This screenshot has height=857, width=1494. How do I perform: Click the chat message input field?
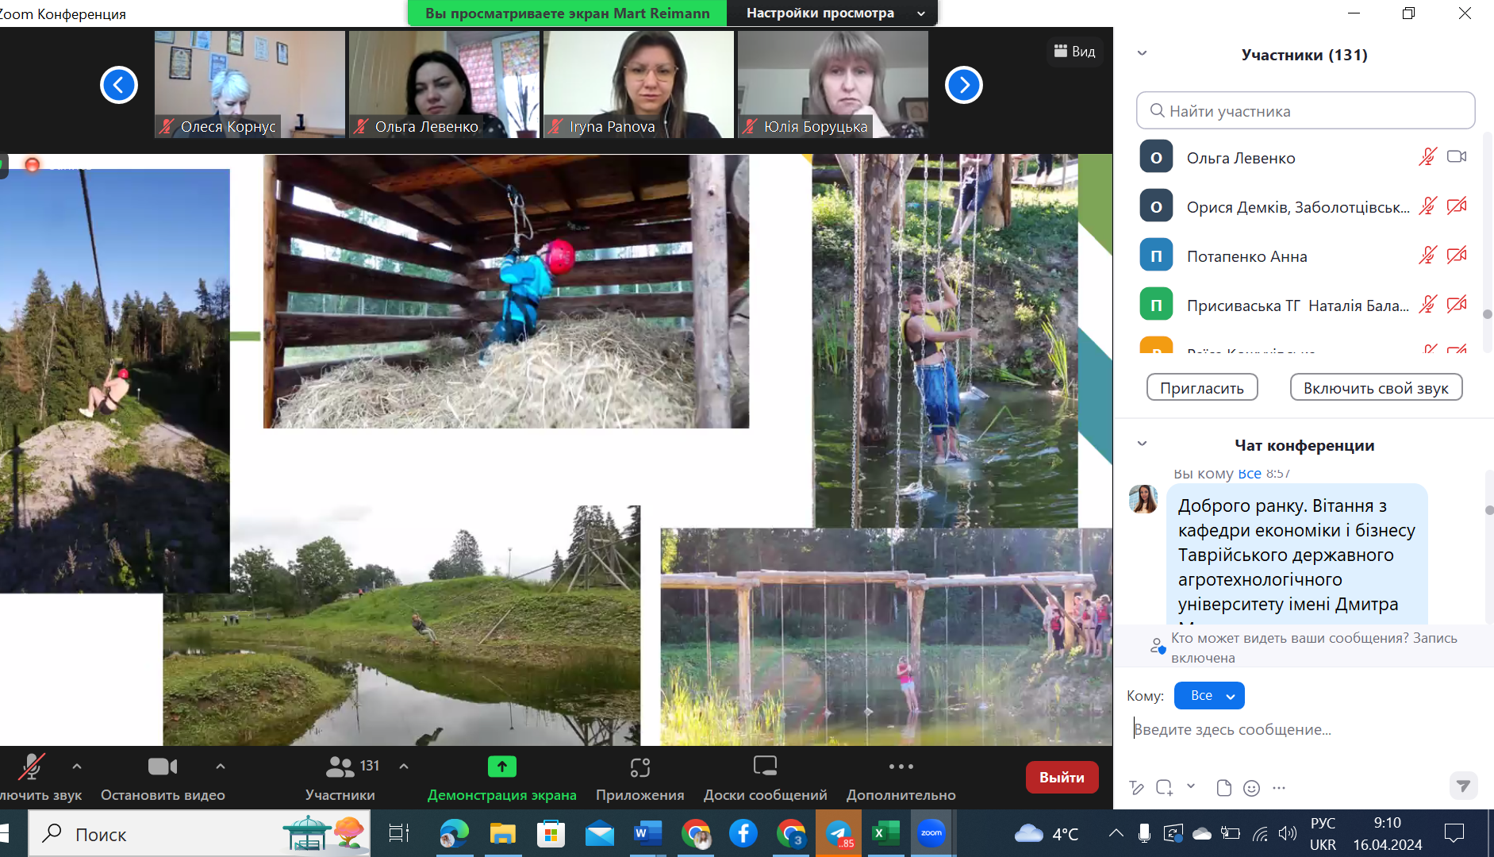click(x=1301, y=729)
